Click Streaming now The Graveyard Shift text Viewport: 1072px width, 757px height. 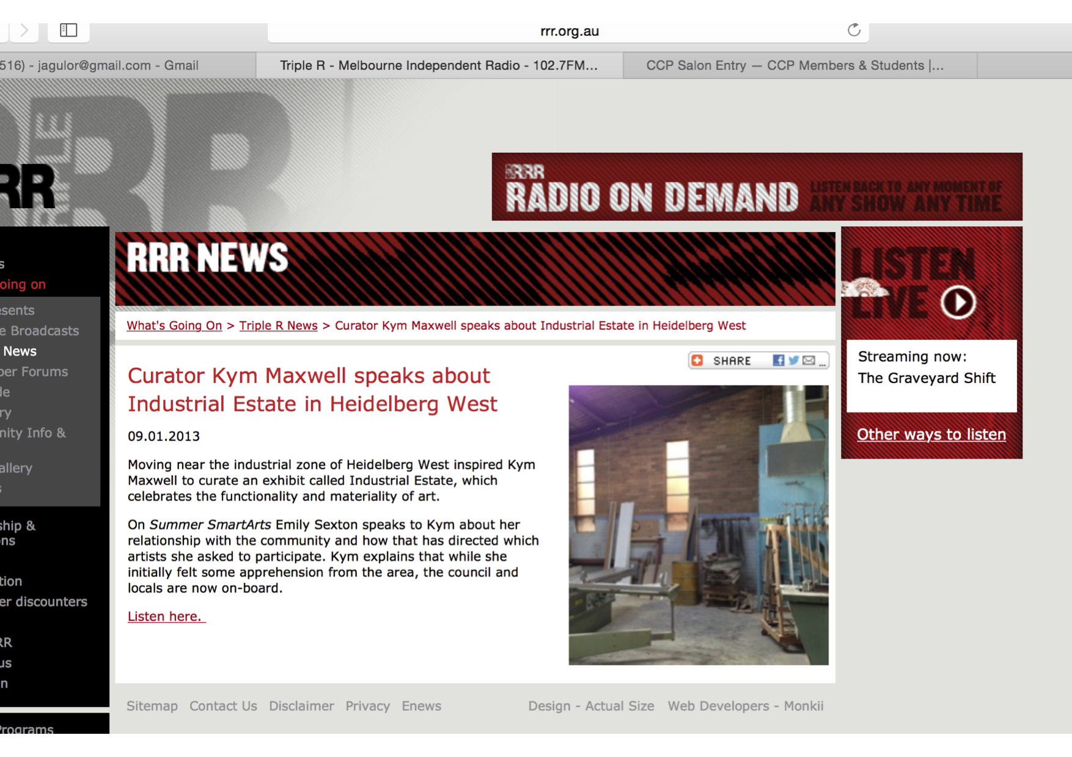coord(927,367)
